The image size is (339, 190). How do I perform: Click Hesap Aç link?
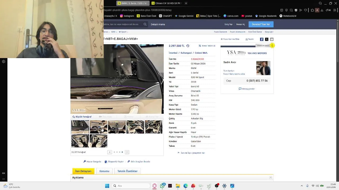coord(240,24)
